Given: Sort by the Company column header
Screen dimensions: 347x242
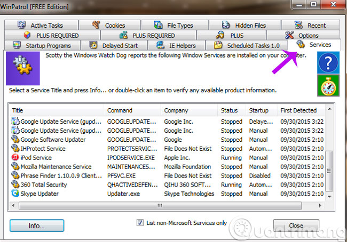Looking at the screenshot, I should pyautogui.click(x=189, y=110).
